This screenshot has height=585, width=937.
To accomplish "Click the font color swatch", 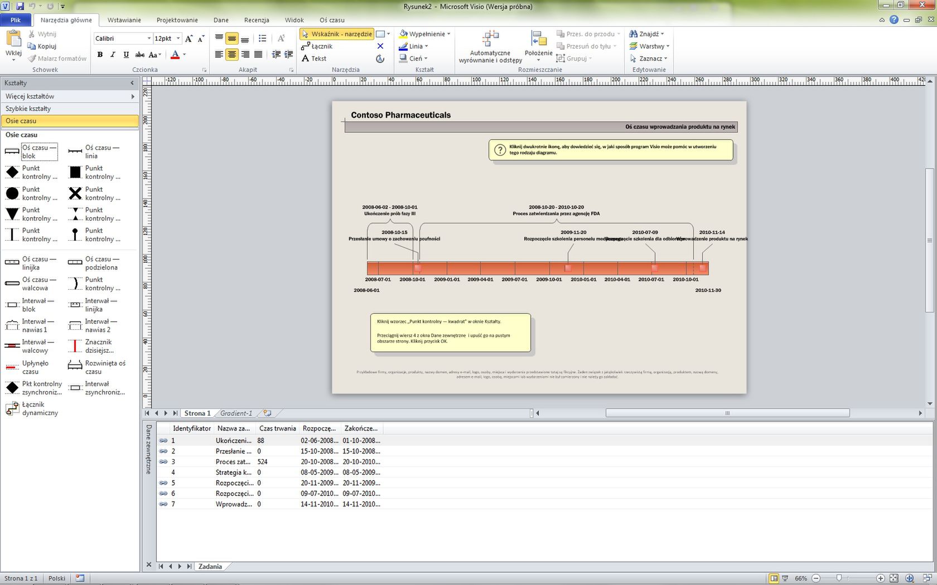I will point(175,55).
